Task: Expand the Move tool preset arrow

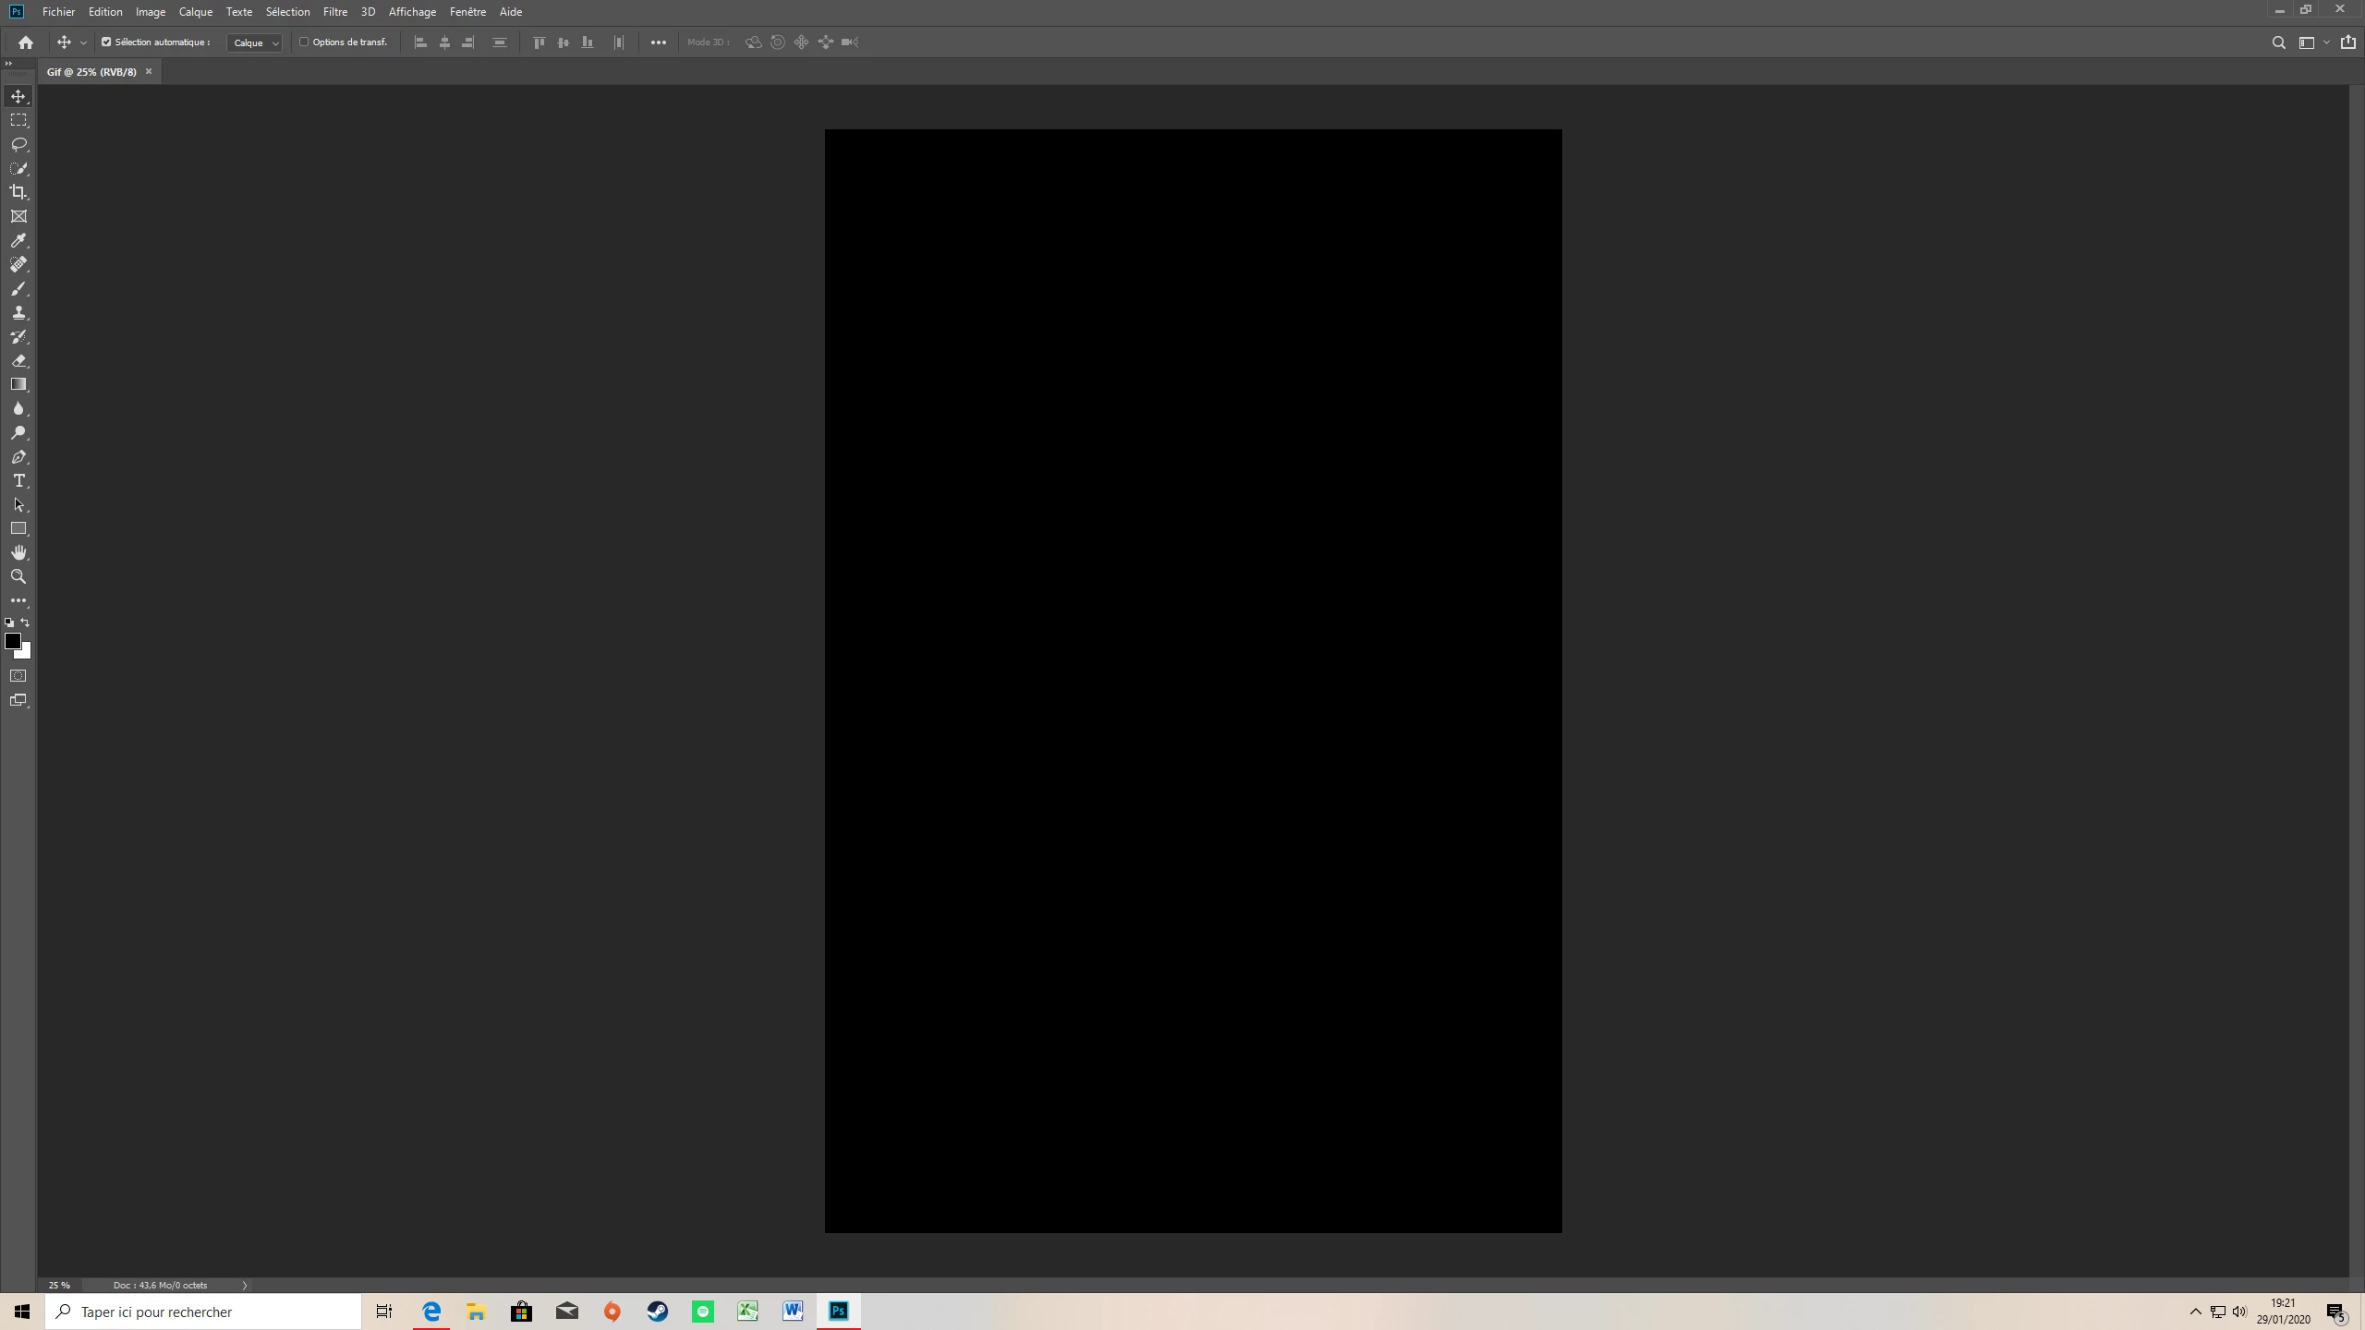Action: point(83,42)
